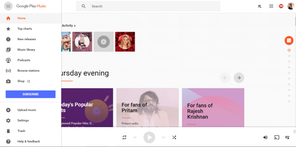Toggle repeat mode in player
Image resolution: width=296 pixels, height=147 pixels.
[124, 137]
